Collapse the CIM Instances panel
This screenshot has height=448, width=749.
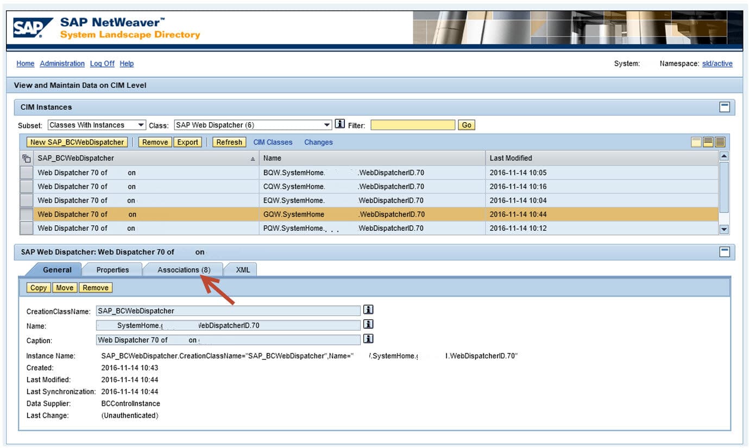(724, 107)
